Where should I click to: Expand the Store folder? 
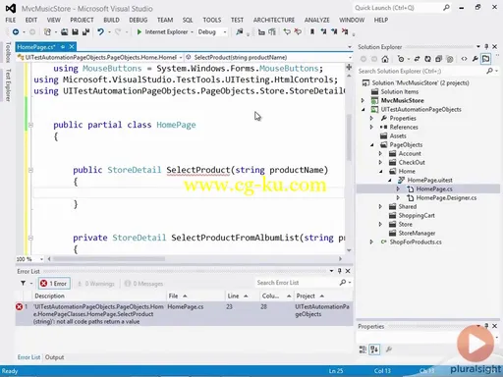click(x=380, y=224)
